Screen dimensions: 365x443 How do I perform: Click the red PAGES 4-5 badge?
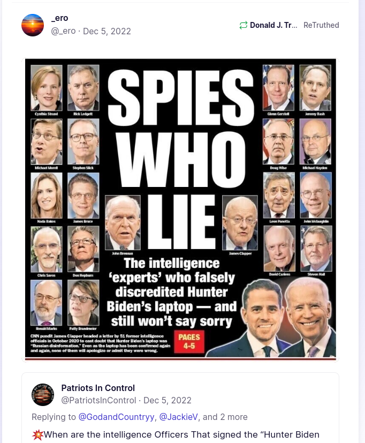click(x=189, y=342)
